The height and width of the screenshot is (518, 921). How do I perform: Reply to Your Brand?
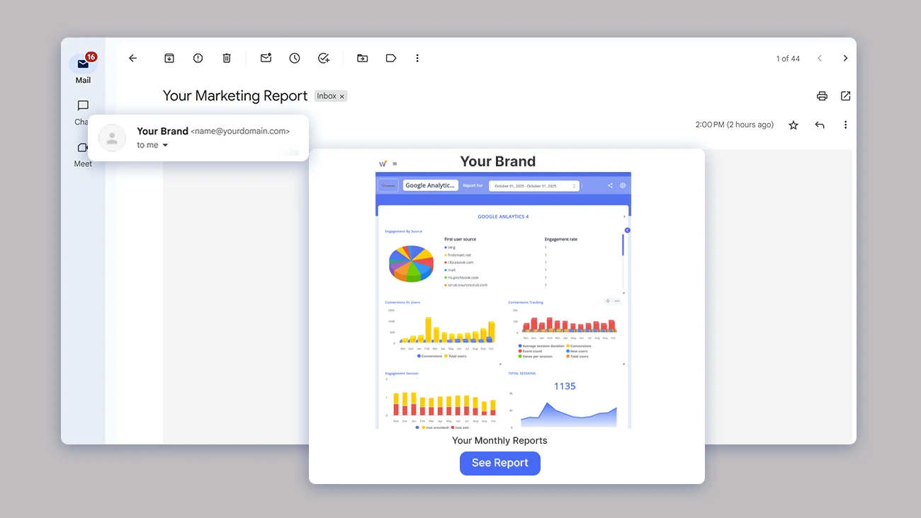click(819, 125)
